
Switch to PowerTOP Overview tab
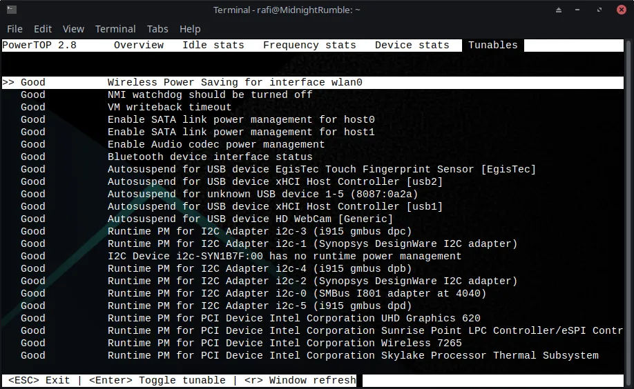[139, 46]
